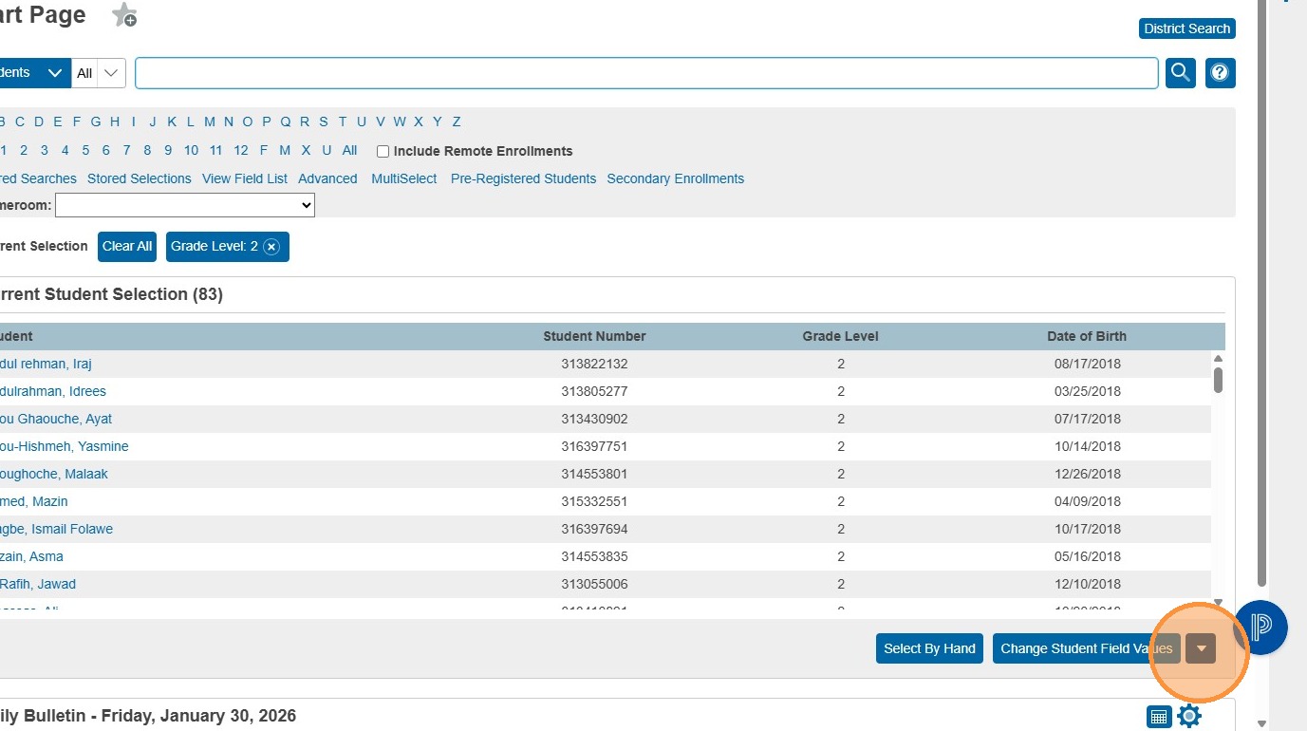The image size is (1307, 731).
Task: Open the search help question mark icon
Action: (x=1220, y=73)
